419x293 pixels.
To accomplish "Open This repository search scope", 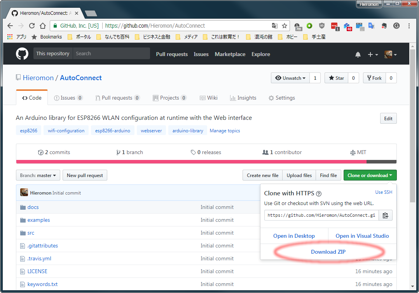I will (53, 54).
